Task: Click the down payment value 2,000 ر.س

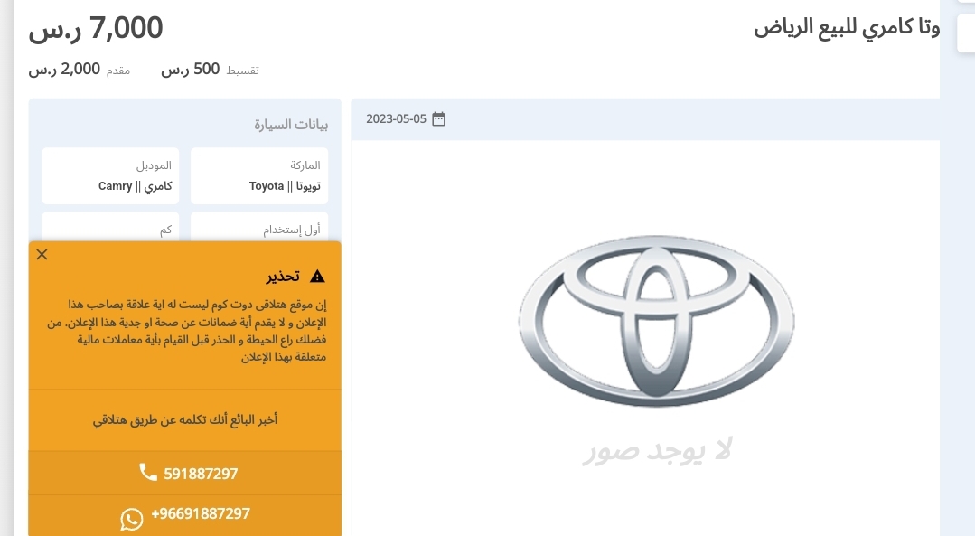Action: pyautogui.click(x=64, y=69)
